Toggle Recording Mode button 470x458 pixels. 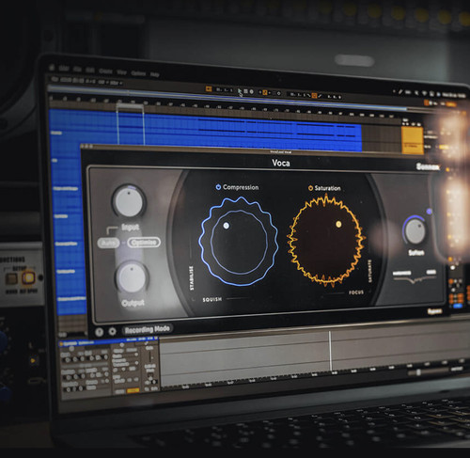pyautogui.click(x=147, y=329)
